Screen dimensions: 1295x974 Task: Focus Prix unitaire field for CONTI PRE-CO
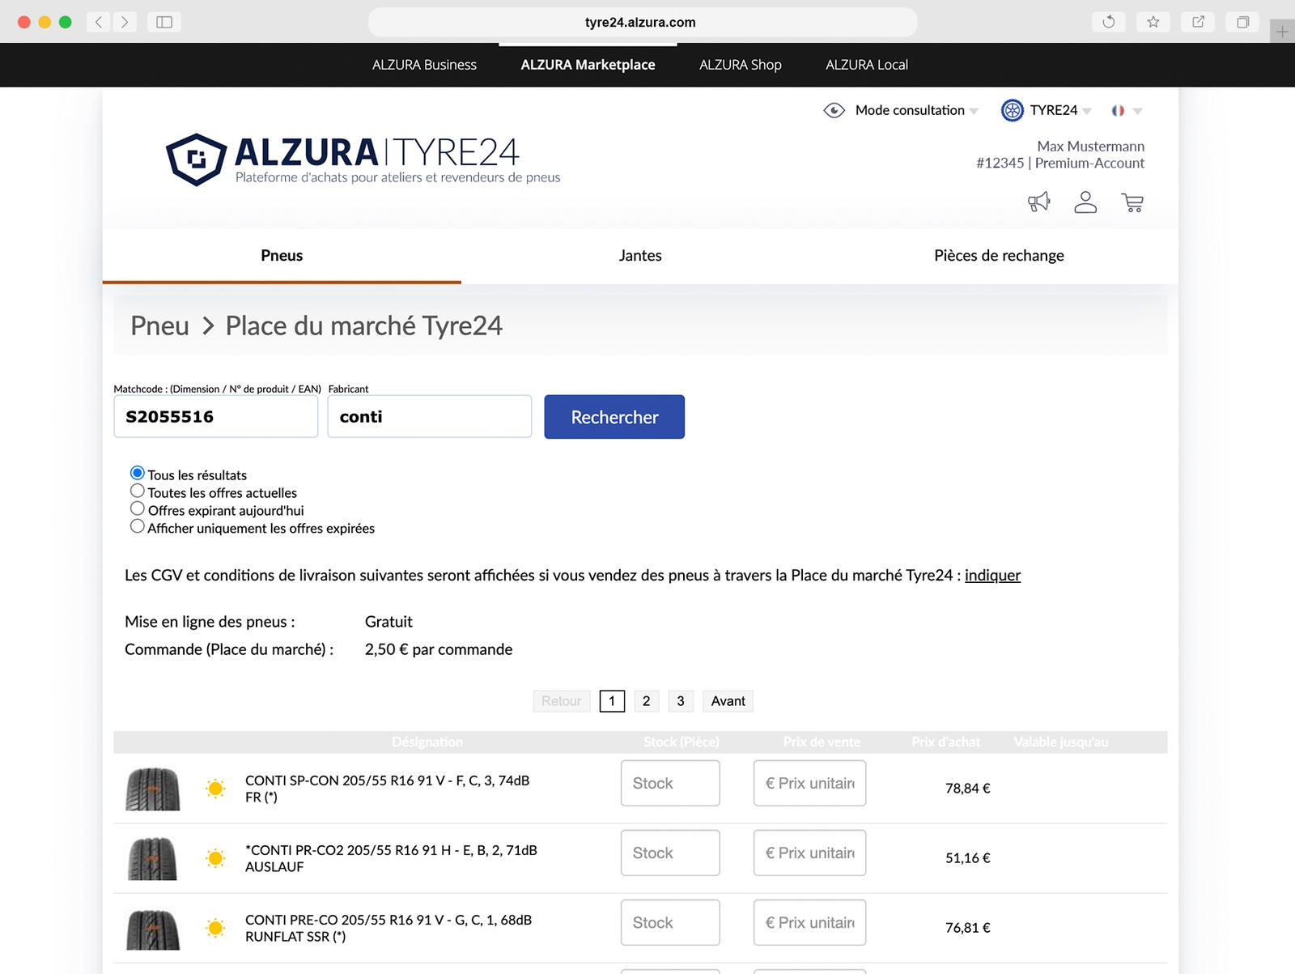(x=809, y=922)
